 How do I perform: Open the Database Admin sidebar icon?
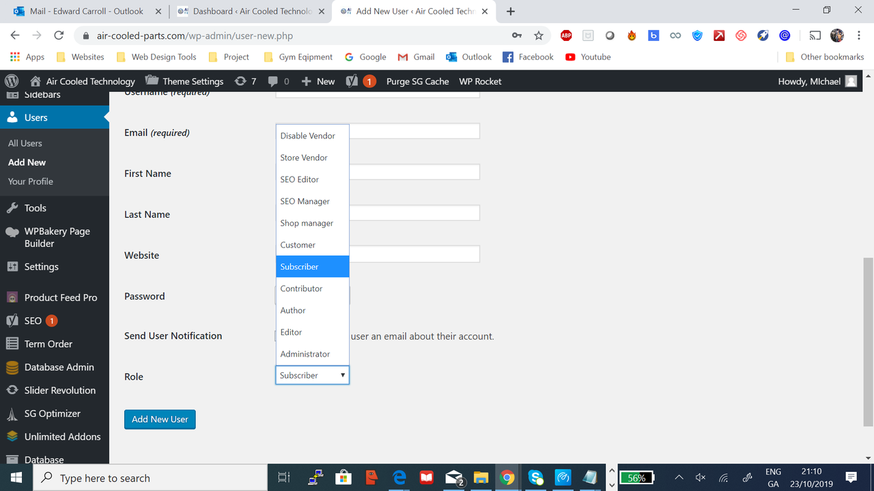pos(12,367)
